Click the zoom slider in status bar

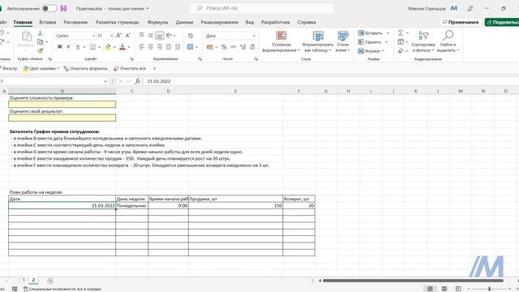point(490,289)
